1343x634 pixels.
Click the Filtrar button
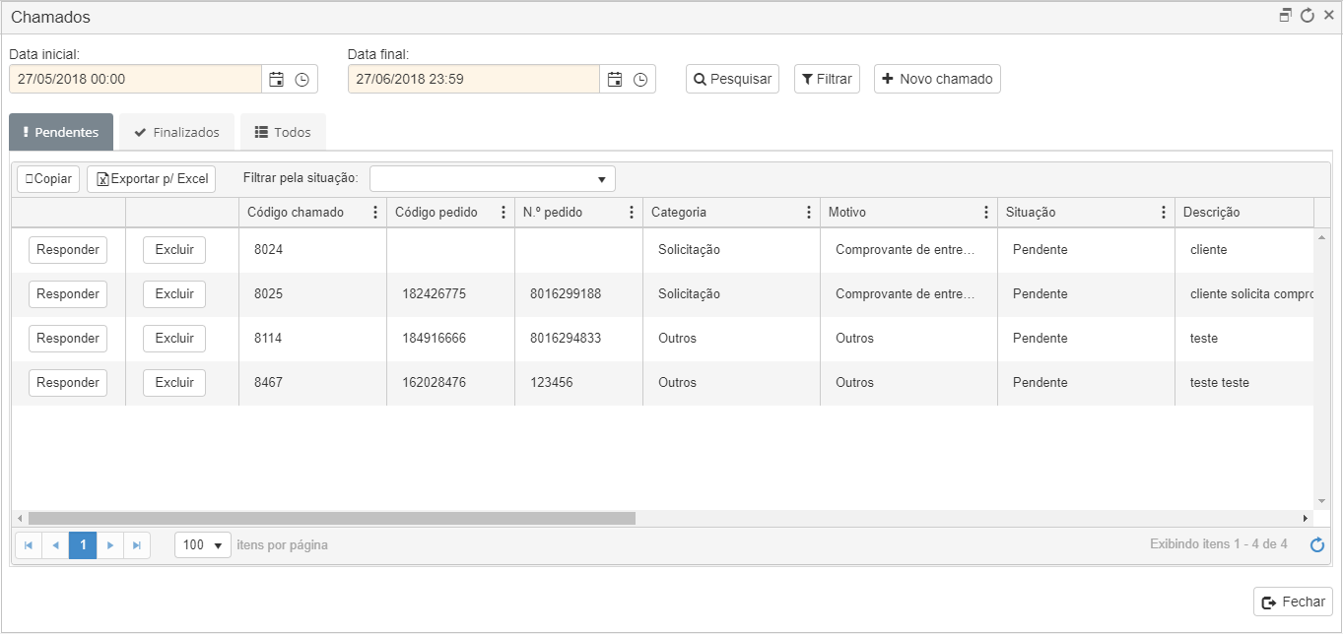tap(827, 79)
